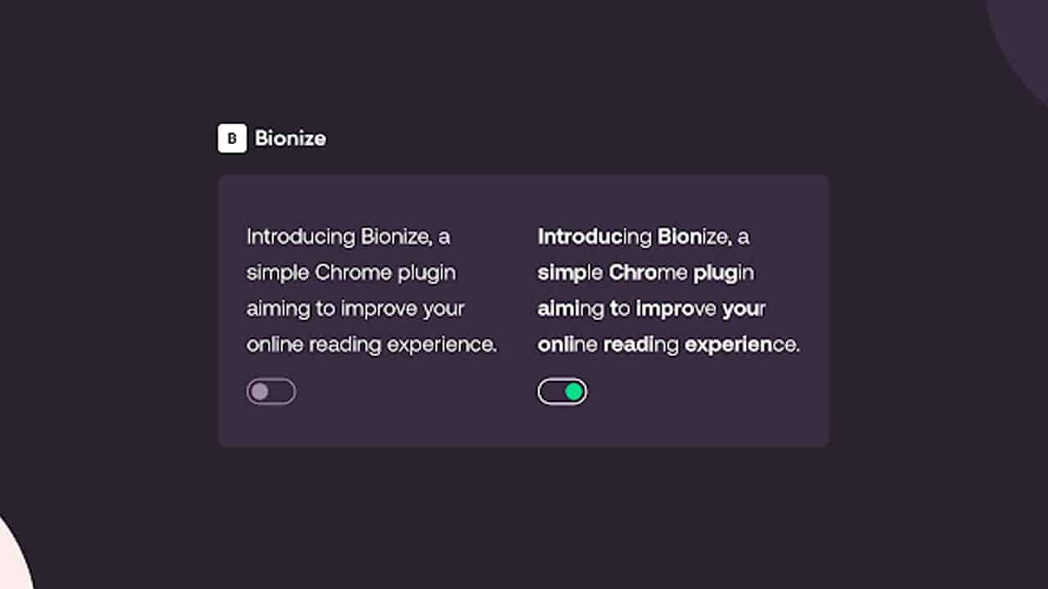Click the half-bolded "experience." in the right paragraph
This screenshot has height=589, width=1048.
743,344
